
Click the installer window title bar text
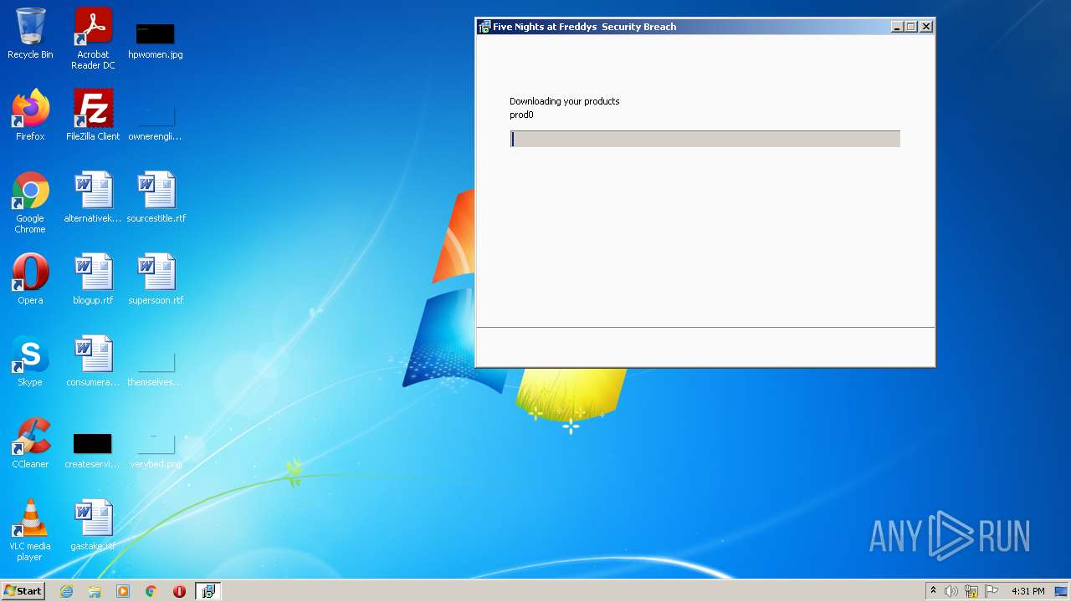584,27
